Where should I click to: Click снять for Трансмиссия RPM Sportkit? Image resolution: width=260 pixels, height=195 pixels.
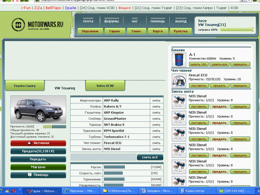tap(156, 131)
